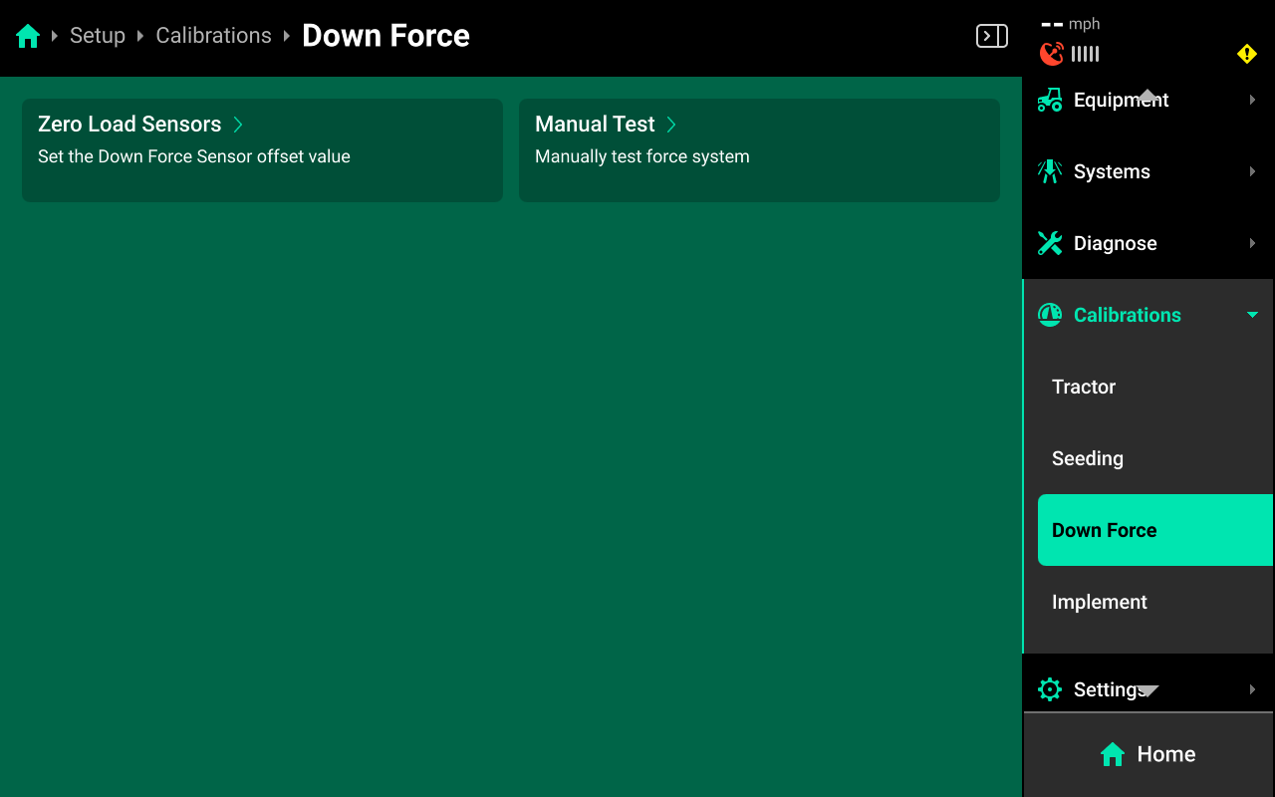This screenshot has width=1275, height=797.
Task: Expand the Diagnose submenu arrow
Action: [1252, 243]
